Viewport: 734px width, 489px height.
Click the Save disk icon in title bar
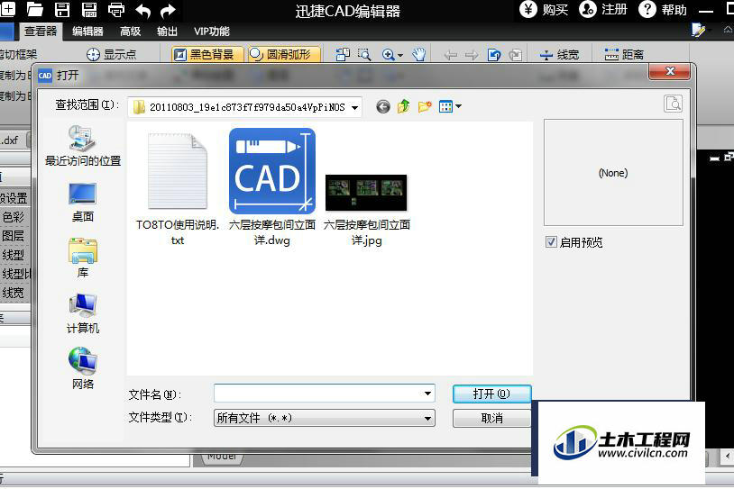coord(62,9)
